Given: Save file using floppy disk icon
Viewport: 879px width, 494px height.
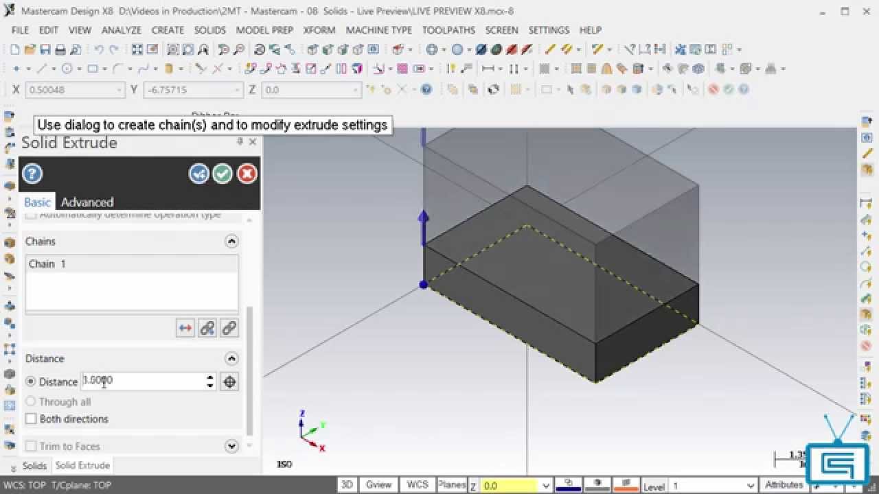Looking at the screenshot, I should (x=45, y=49).
